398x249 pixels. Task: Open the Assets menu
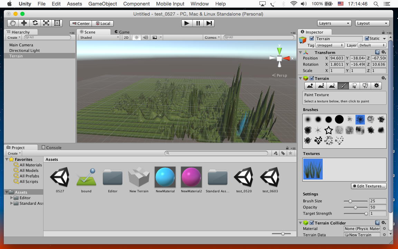(x=74, y=4)
